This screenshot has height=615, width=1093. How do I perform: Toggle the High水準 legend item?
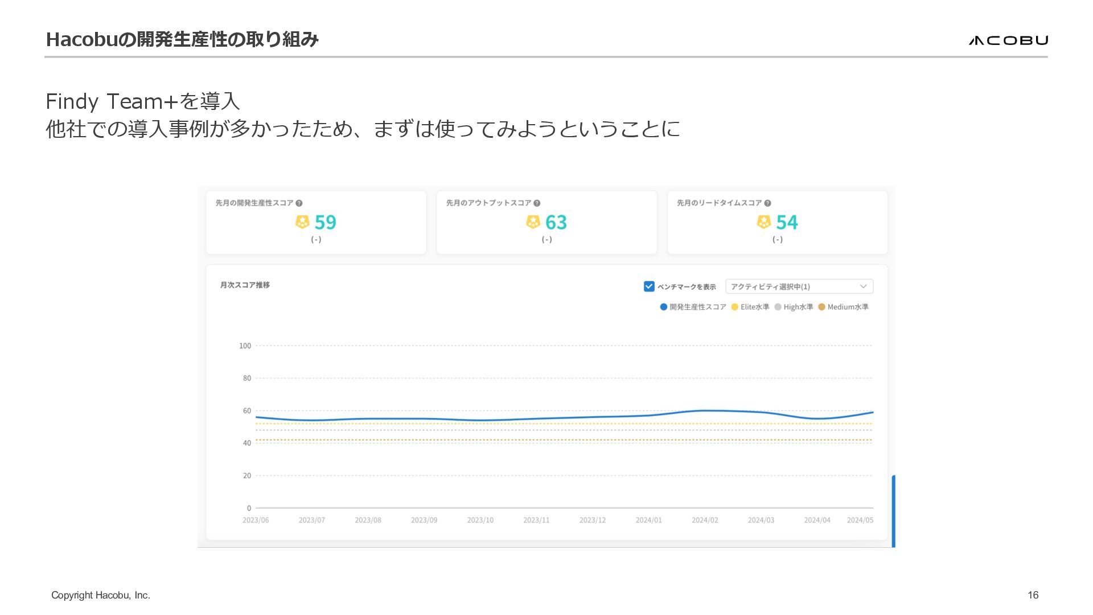click(x=794, y=307)
